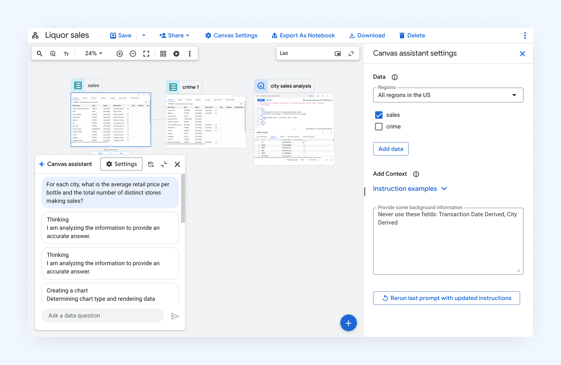Open the canvas toolbar three-dot menu
Viewport: 561px width, 365px height.
point(189,53)
